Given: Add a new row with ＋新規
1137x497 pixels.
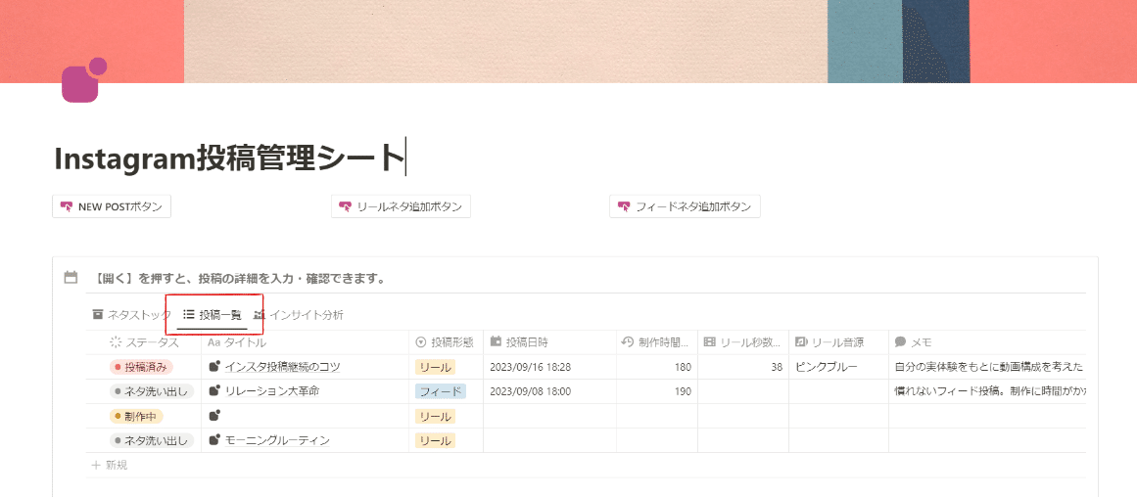Looking at the screenshot, I should coord(110,465).
